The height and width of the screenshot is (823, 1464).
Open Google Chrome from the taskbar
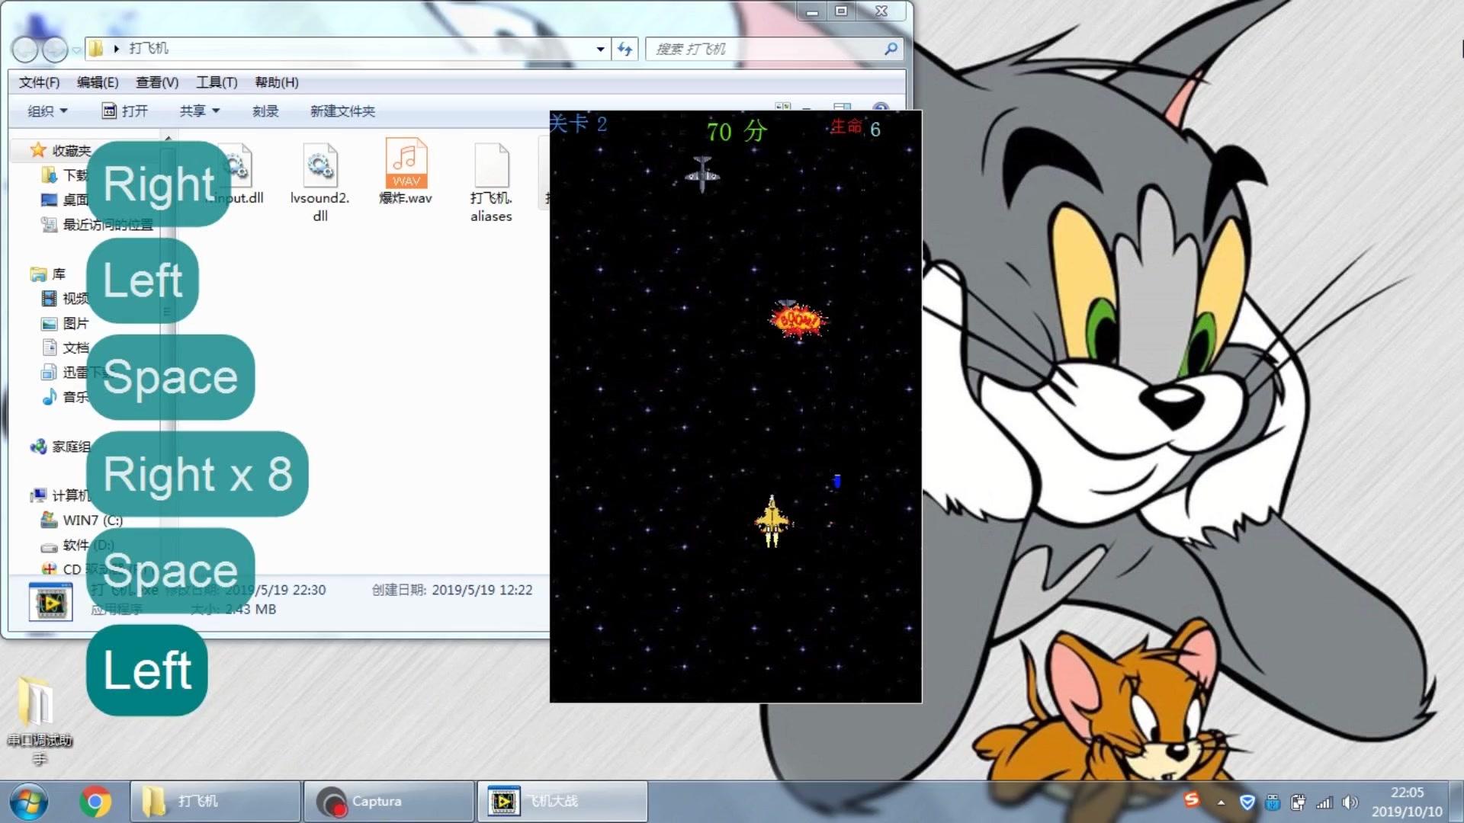(95, 801)
